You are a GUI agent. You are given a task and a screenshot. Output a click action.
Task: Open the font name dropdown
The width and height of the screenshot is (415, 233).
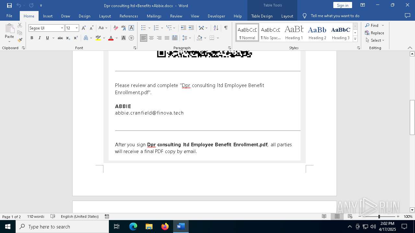[62, 28]
